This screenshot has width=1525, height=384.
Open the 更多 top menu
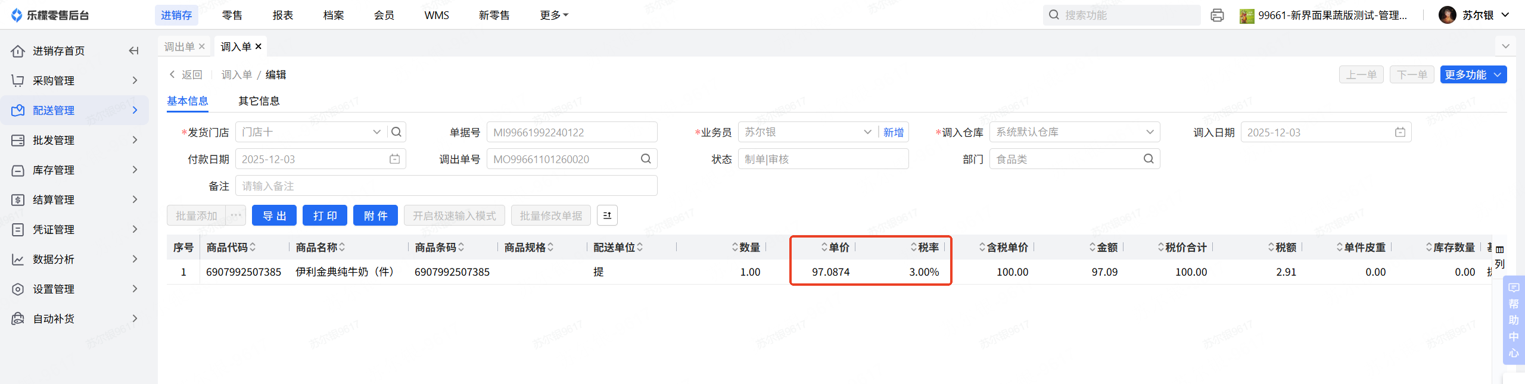[x=554, y=15]
